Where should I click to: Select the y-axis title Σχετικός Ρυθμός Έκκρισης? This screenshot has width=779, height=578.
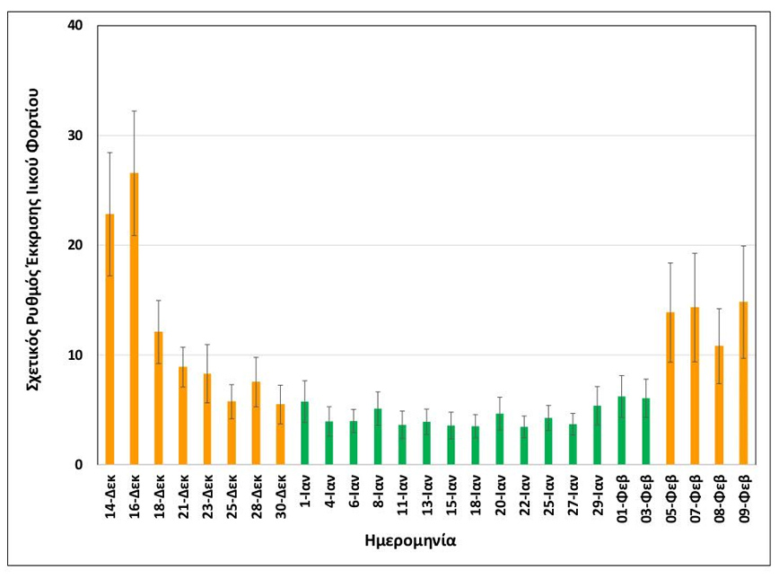[x=33, y=244]
